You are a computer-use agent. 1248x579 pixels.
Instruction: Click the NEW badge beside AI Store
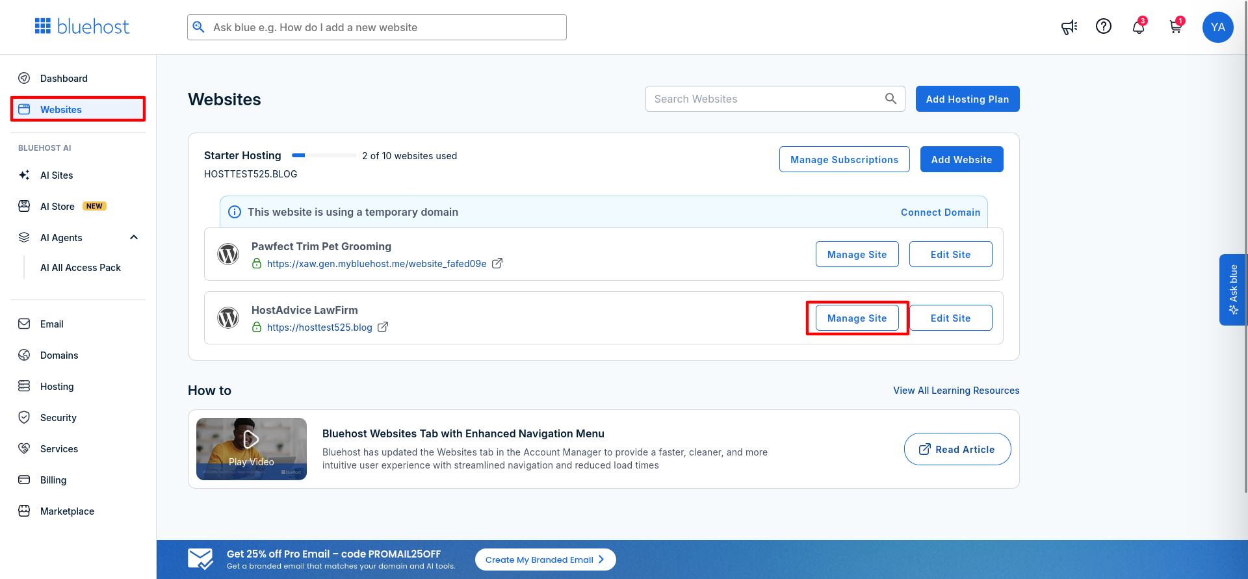pos(94,206)
